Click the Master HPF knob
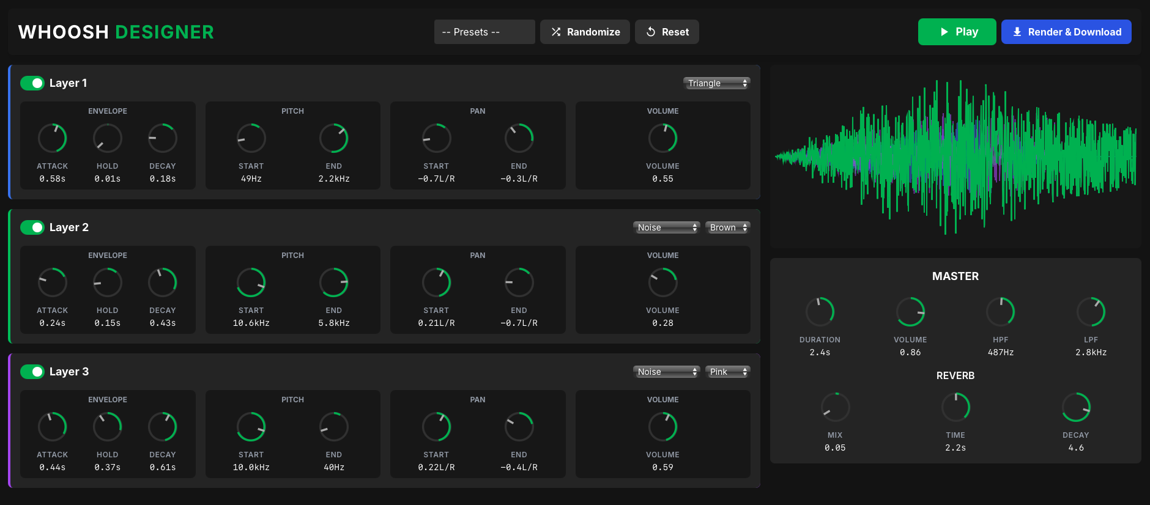This screenshot has height=505, width=1150. click(1001, 312)
